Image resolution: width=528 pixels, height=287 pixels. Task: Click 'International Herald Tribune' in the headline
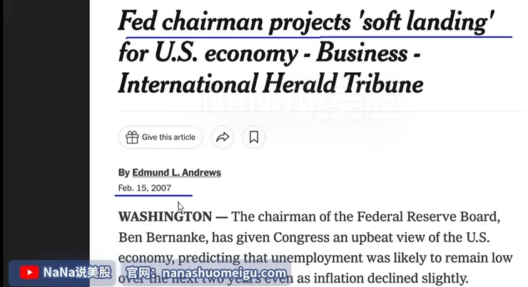[x=270, y=84]
